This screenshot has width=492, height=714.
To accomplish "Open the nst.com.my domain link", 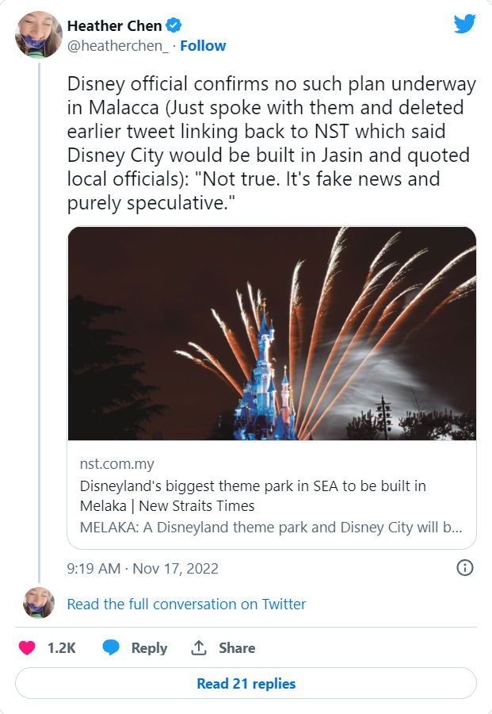I will coord(117,463).
